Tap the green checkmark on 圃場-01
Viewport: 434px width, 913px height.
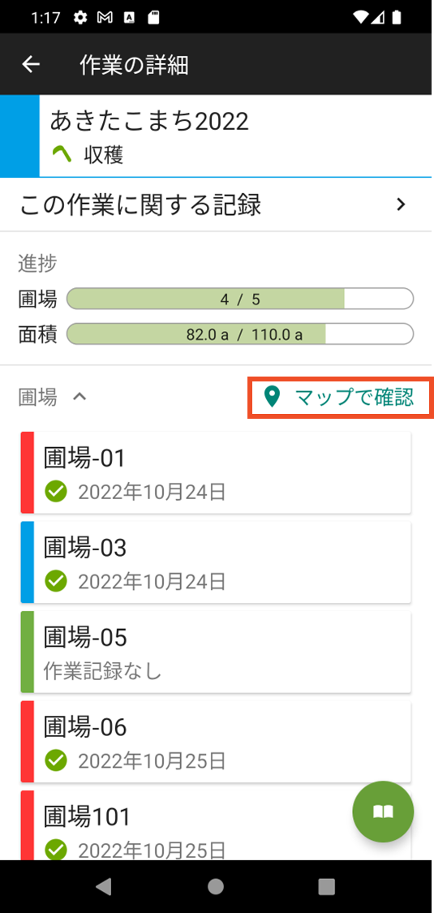(x=56, y=492)
